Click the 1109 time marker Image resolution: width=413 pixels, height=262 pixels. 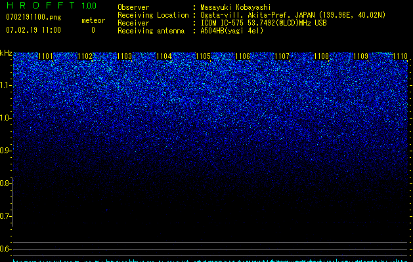tap(360, 56)
